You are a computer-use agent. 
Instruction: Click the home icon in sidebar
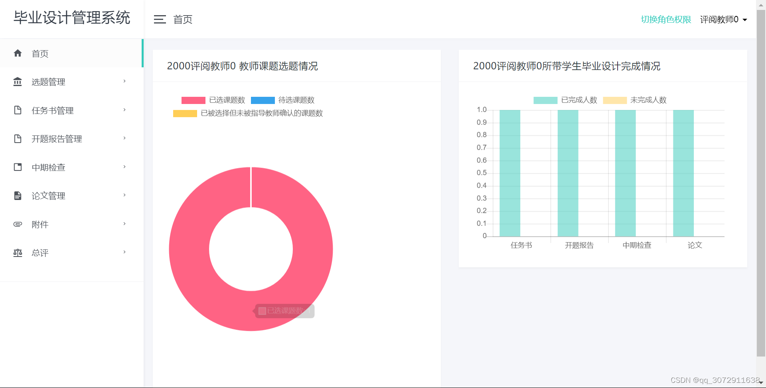pos(18,53)
